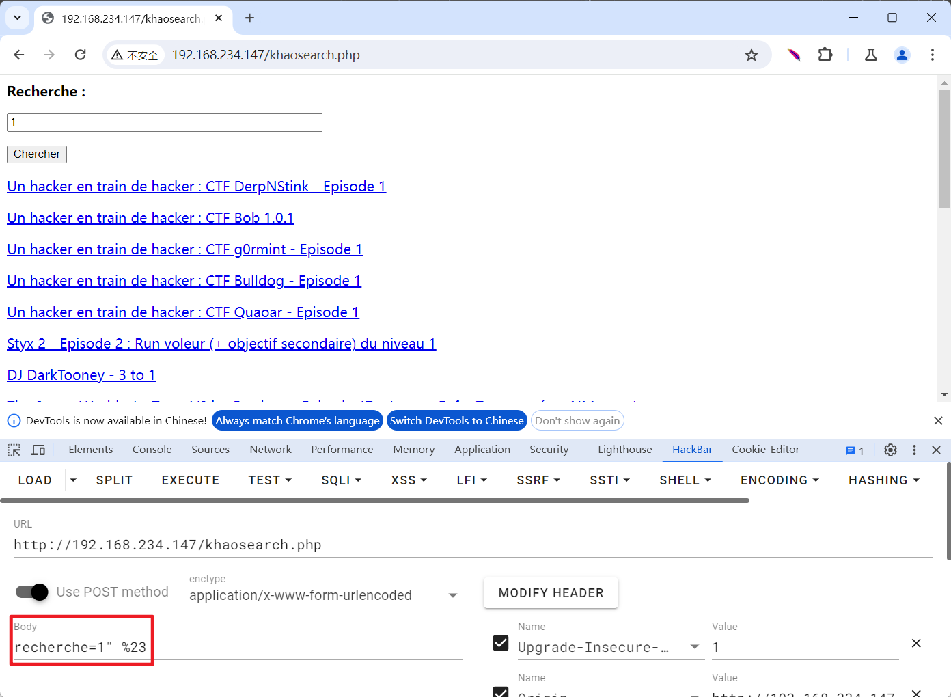951x697 pixels.
Task: Click the not-secure site info warning
Action: (x=135, y=55)
